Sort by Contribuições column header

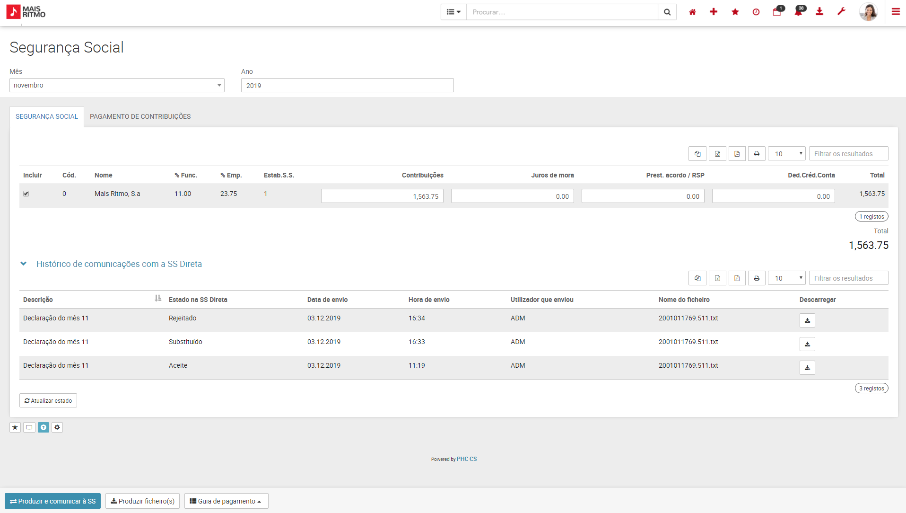coord(422,175)
